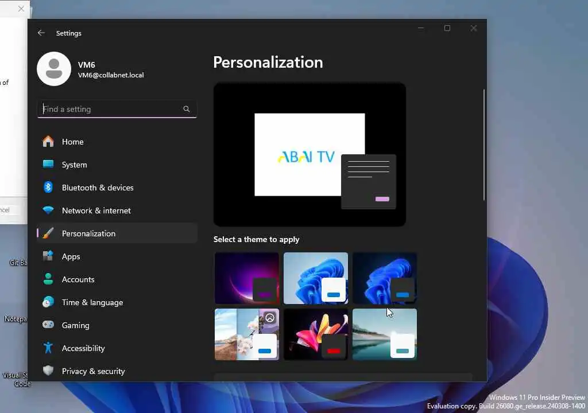This screenshot has height=413, width=588.
Task: Click the back arrow in Settings
Action: tap(41, 33)
